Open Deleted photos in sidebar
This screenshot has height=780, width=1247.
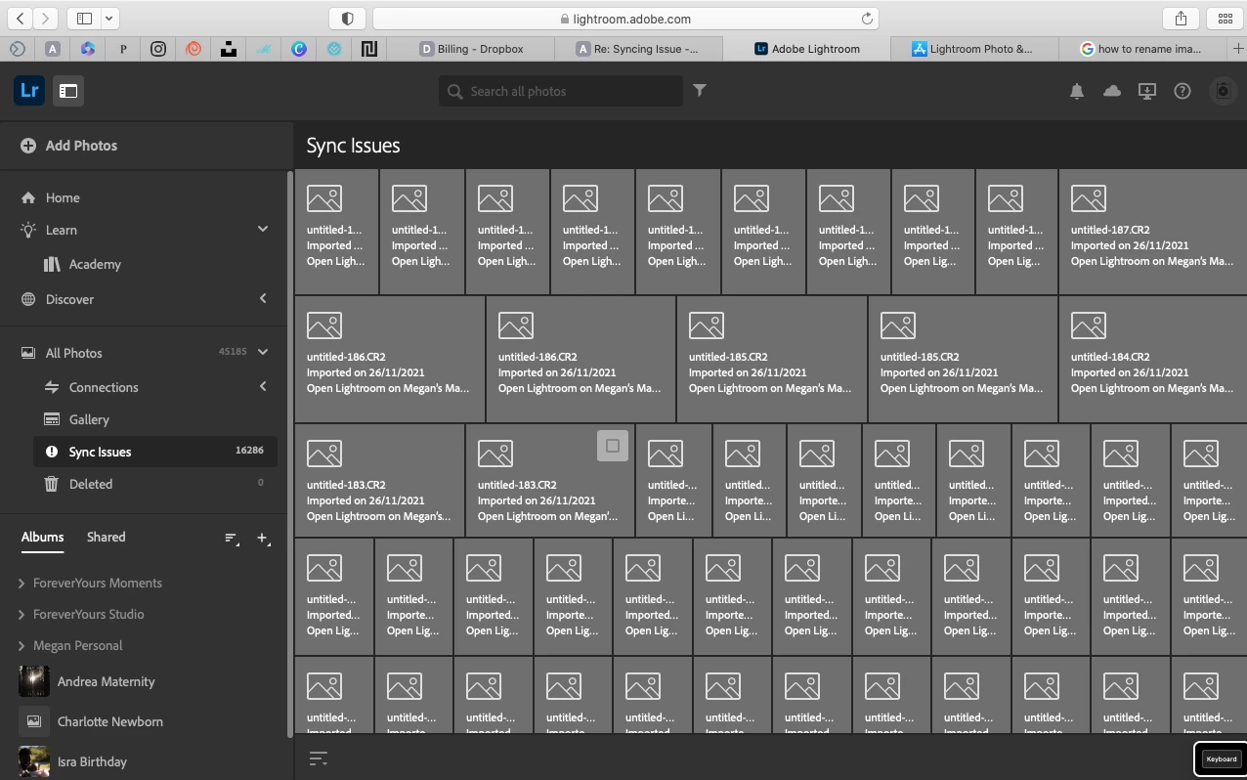pos(91,484)
